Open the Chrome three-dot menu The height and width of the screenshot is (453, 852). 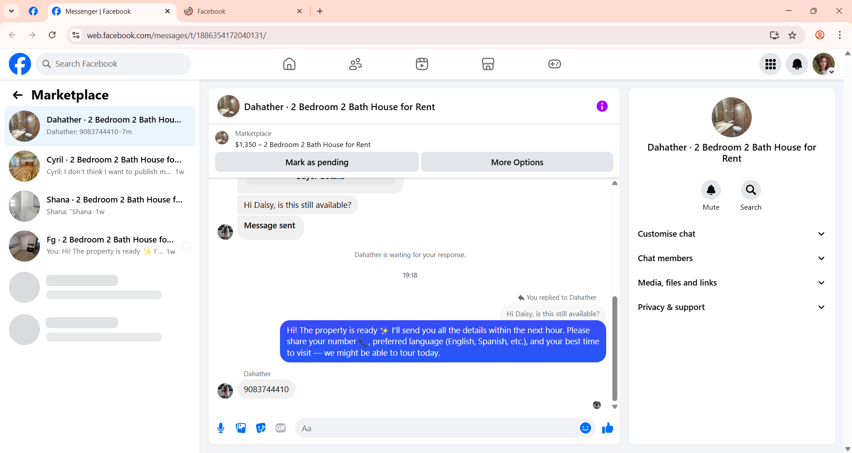coord(840,35)
